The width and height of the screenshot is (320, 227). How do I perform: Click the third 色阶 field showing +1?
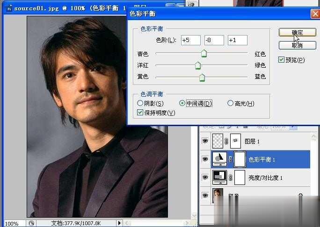pyautogui.click(x=238, y=40)
